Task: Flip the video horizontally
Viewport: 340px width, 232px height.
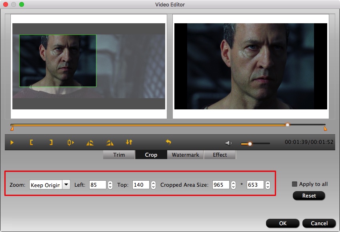Action: (90, 142)
